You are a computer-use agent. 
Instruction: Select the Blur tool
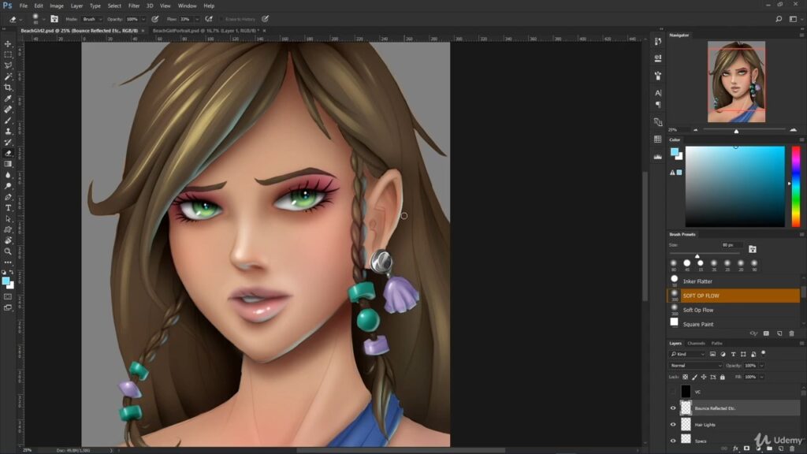point(8,175)
